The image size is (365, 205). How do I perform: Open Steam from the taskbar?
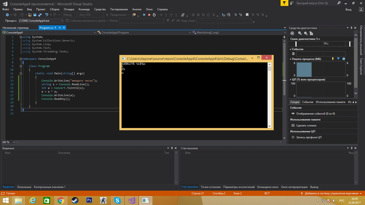pos(75,200)
